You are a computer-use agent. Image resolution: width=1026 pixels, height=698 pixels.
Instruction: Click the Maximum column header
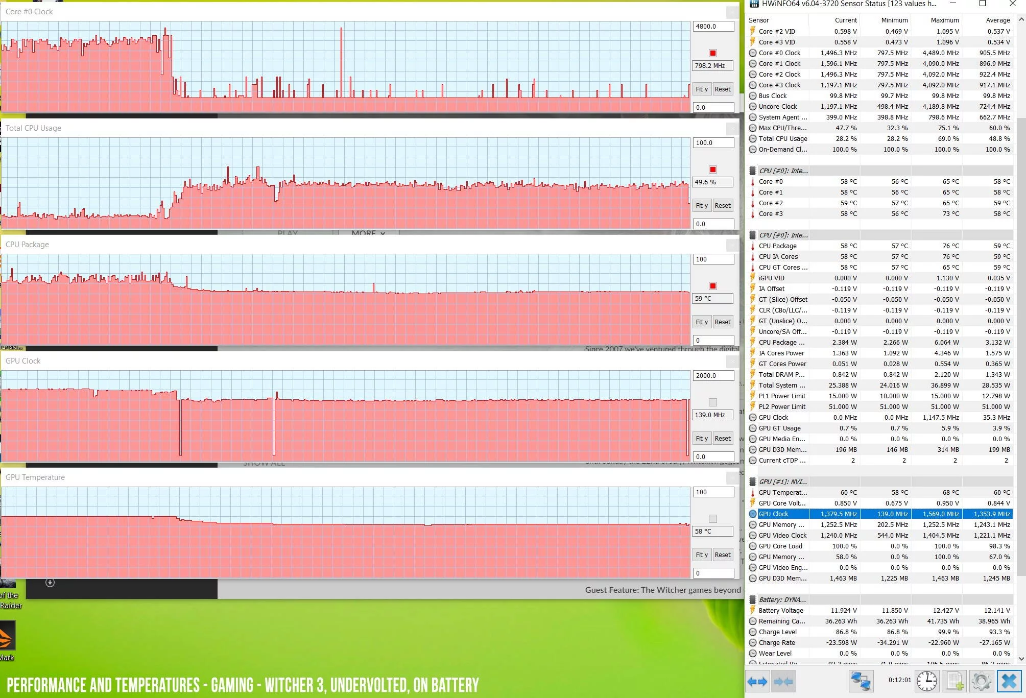pos(937,20)
